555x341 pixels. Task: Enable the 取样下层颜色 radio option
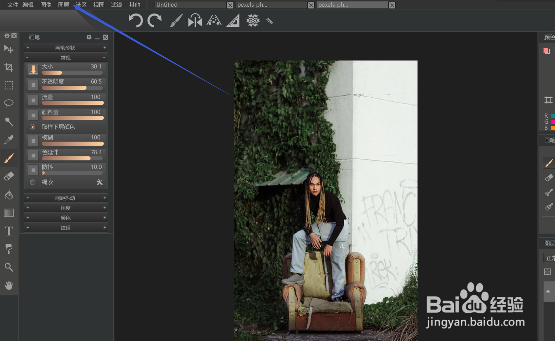[x=32, y=127]
